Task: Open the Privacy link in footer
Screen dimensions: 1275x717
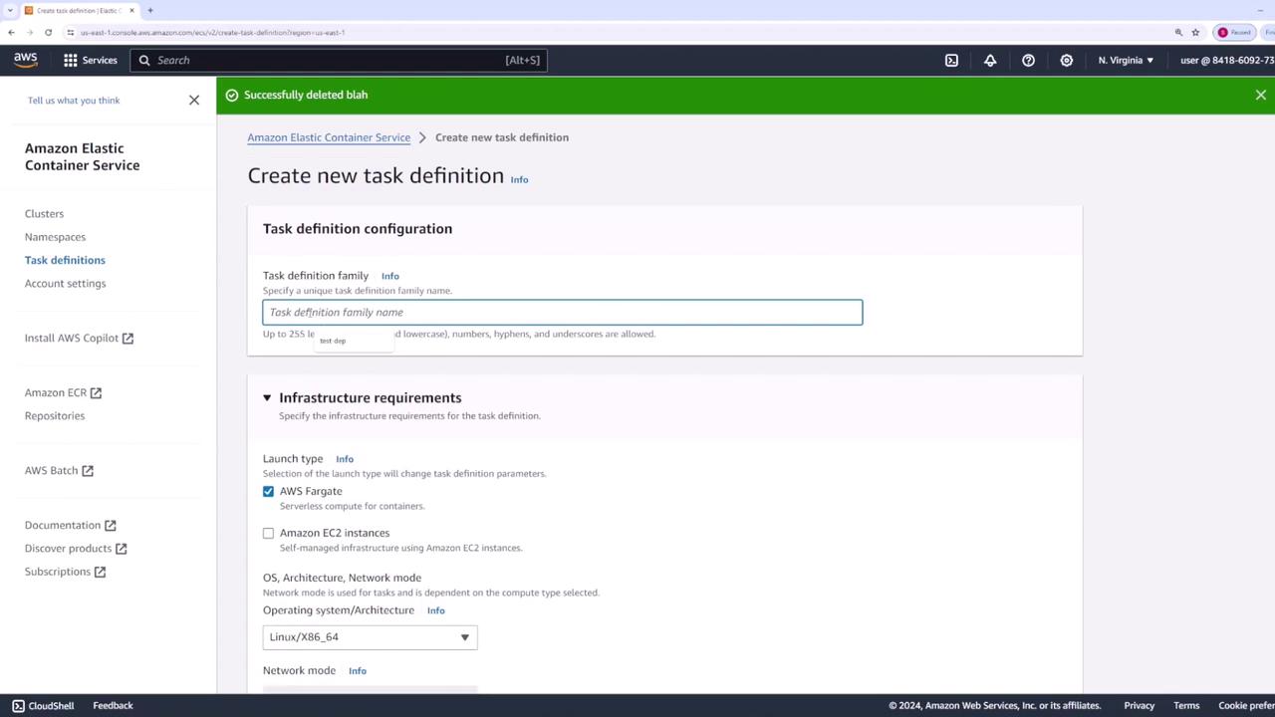Action: 1140,705
